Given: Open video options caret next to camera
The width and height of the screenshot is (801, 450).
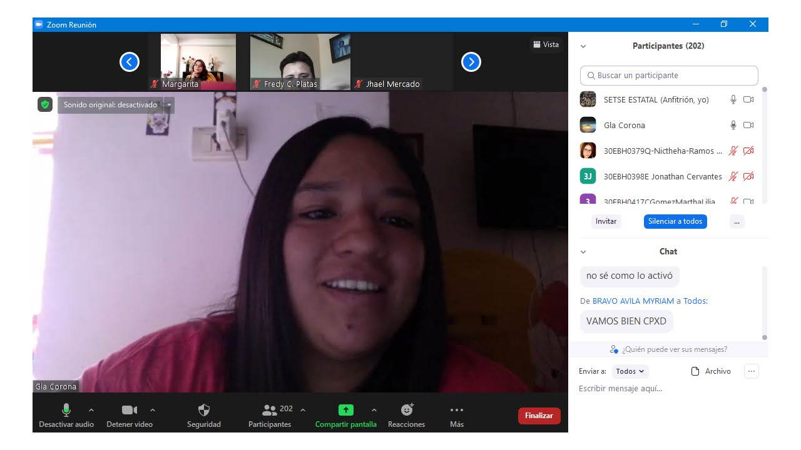Looking at the screenshot, I should (153, 410).
